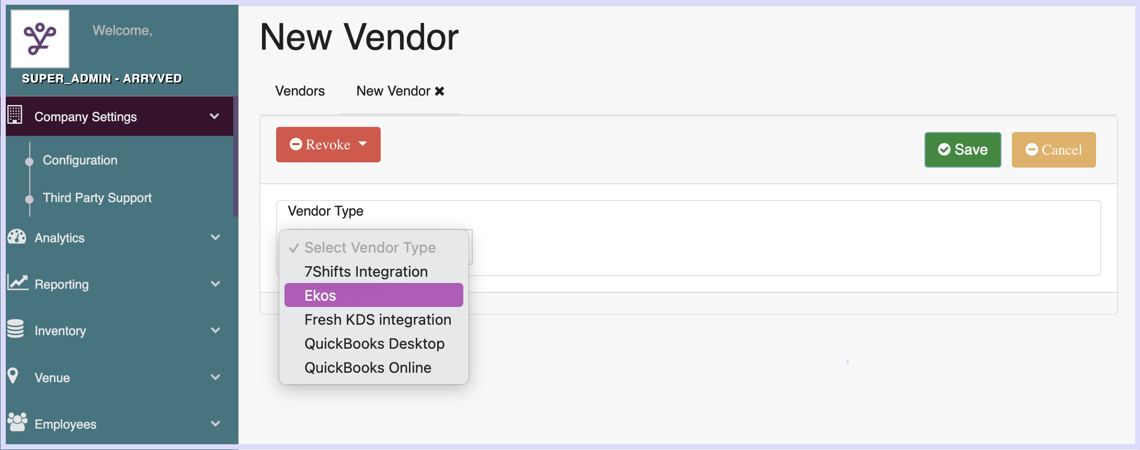Click the Employees group icon
The height and width of the screenshot is (450, 1140).
17,422
